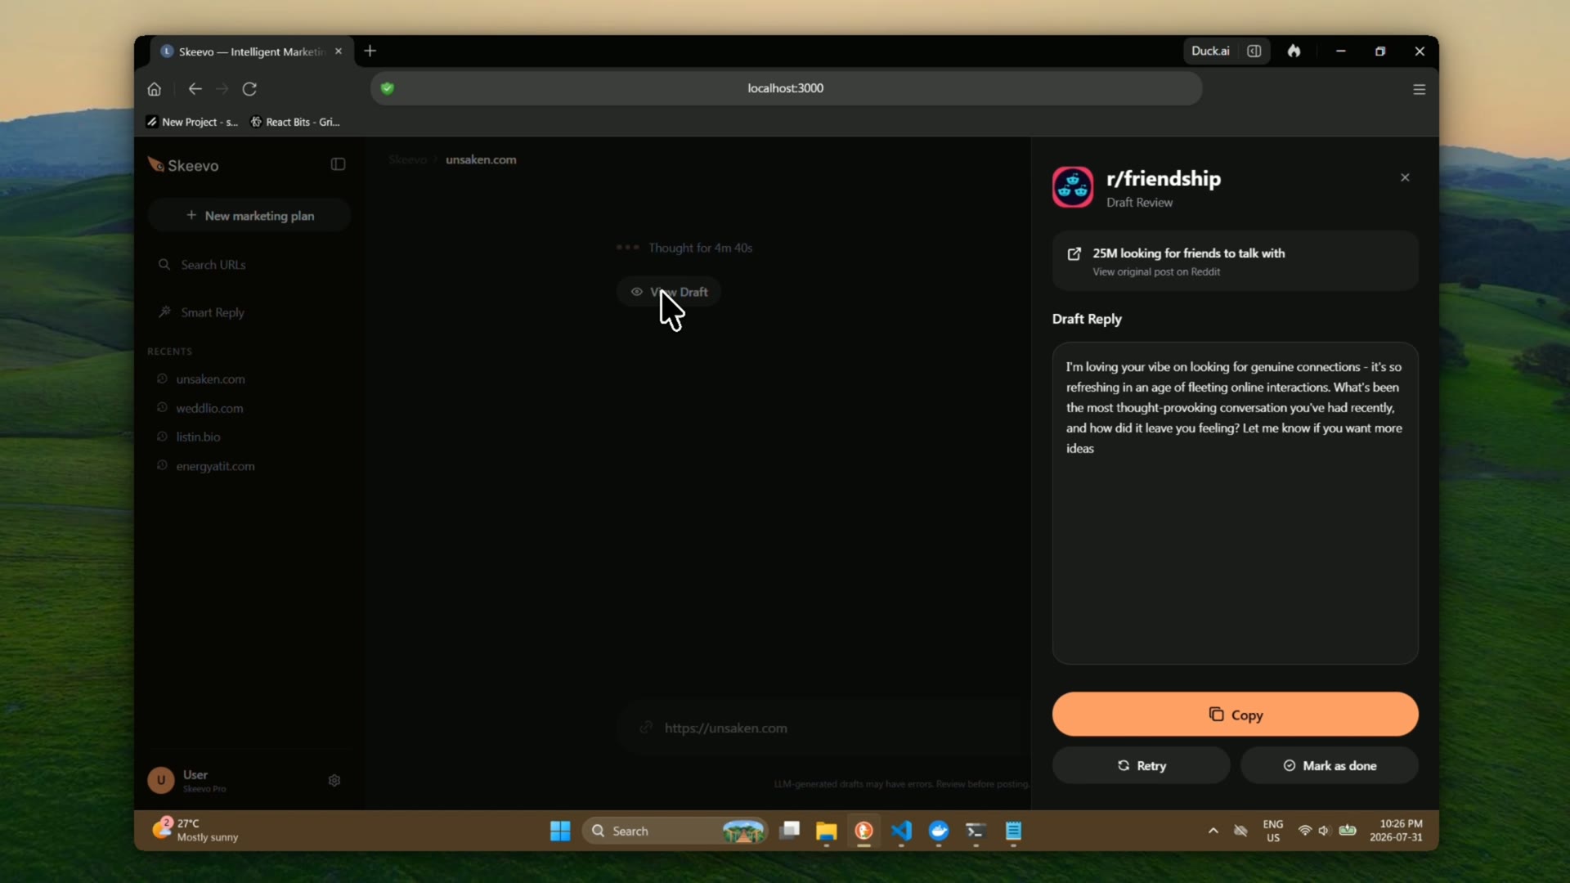
Task: Open weddlio.com recent plan
Action: coord(209,408)
